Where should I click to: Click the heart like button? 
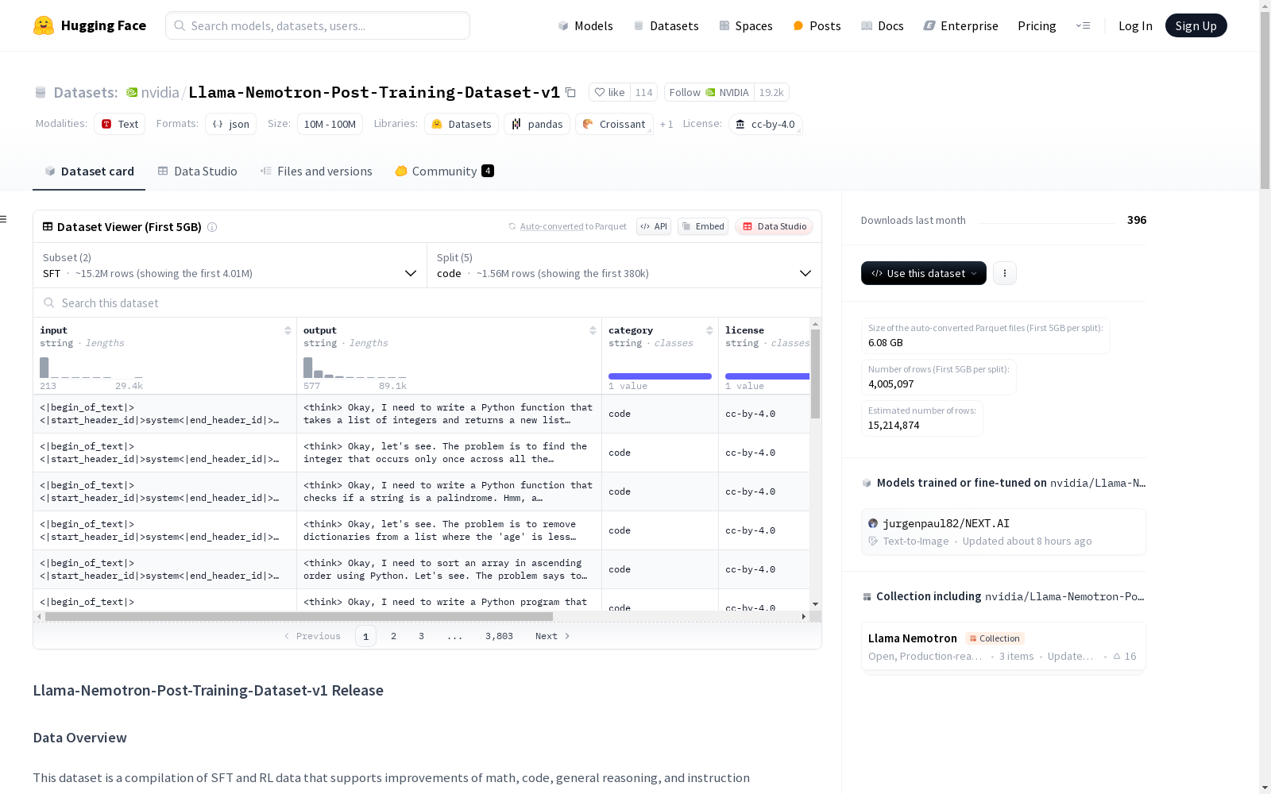point(610,92)
